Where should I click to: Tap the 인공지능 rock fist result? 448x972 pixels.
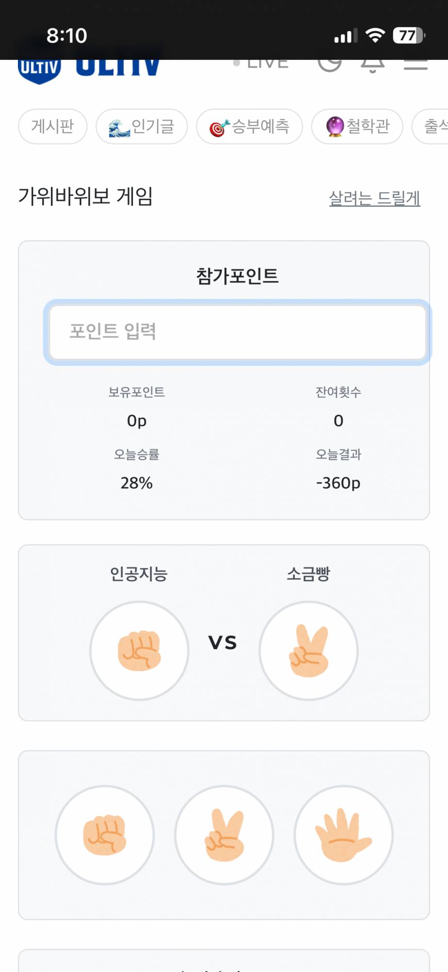139,650
